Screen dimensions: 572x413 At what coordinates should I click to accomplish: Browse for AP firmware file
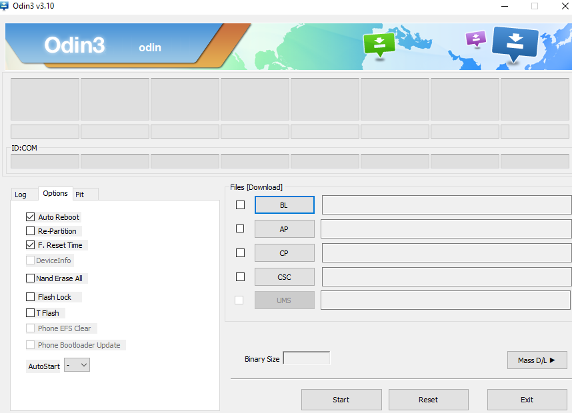[284, 229]
